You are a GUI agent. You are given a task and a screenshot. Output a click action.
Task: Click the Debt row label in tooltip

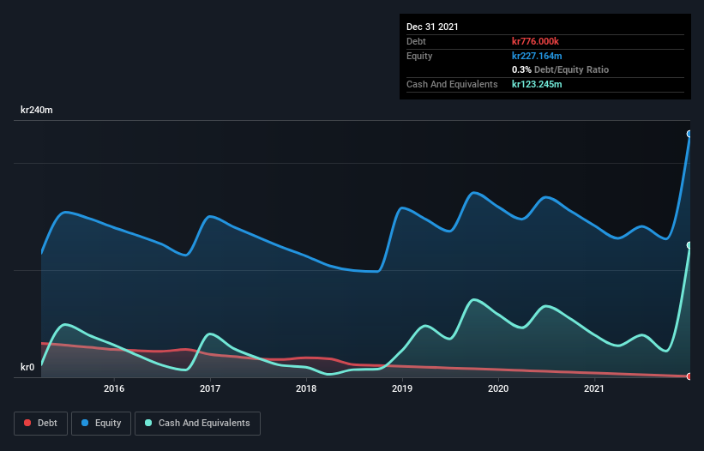click(416, 41)
